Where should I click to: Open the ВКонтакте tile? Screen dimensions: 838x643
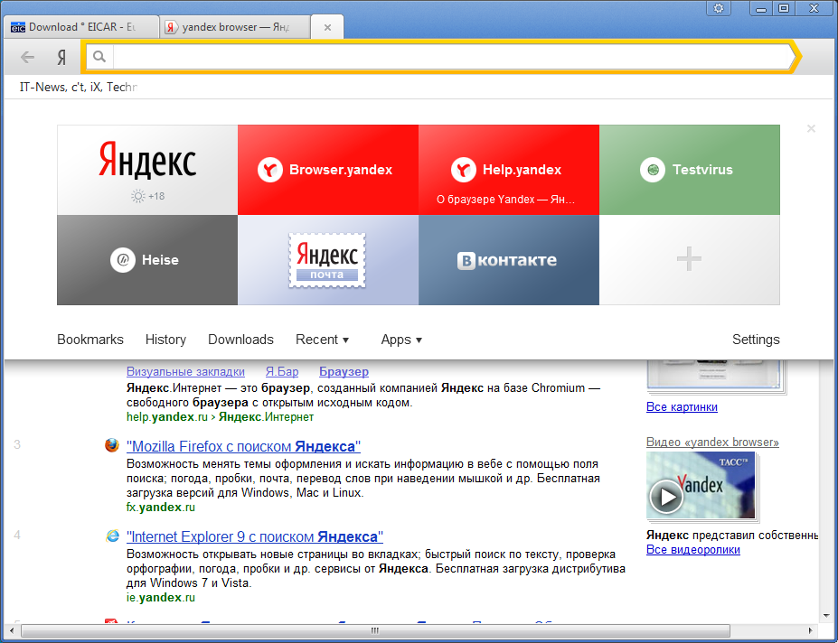(509, 260)
